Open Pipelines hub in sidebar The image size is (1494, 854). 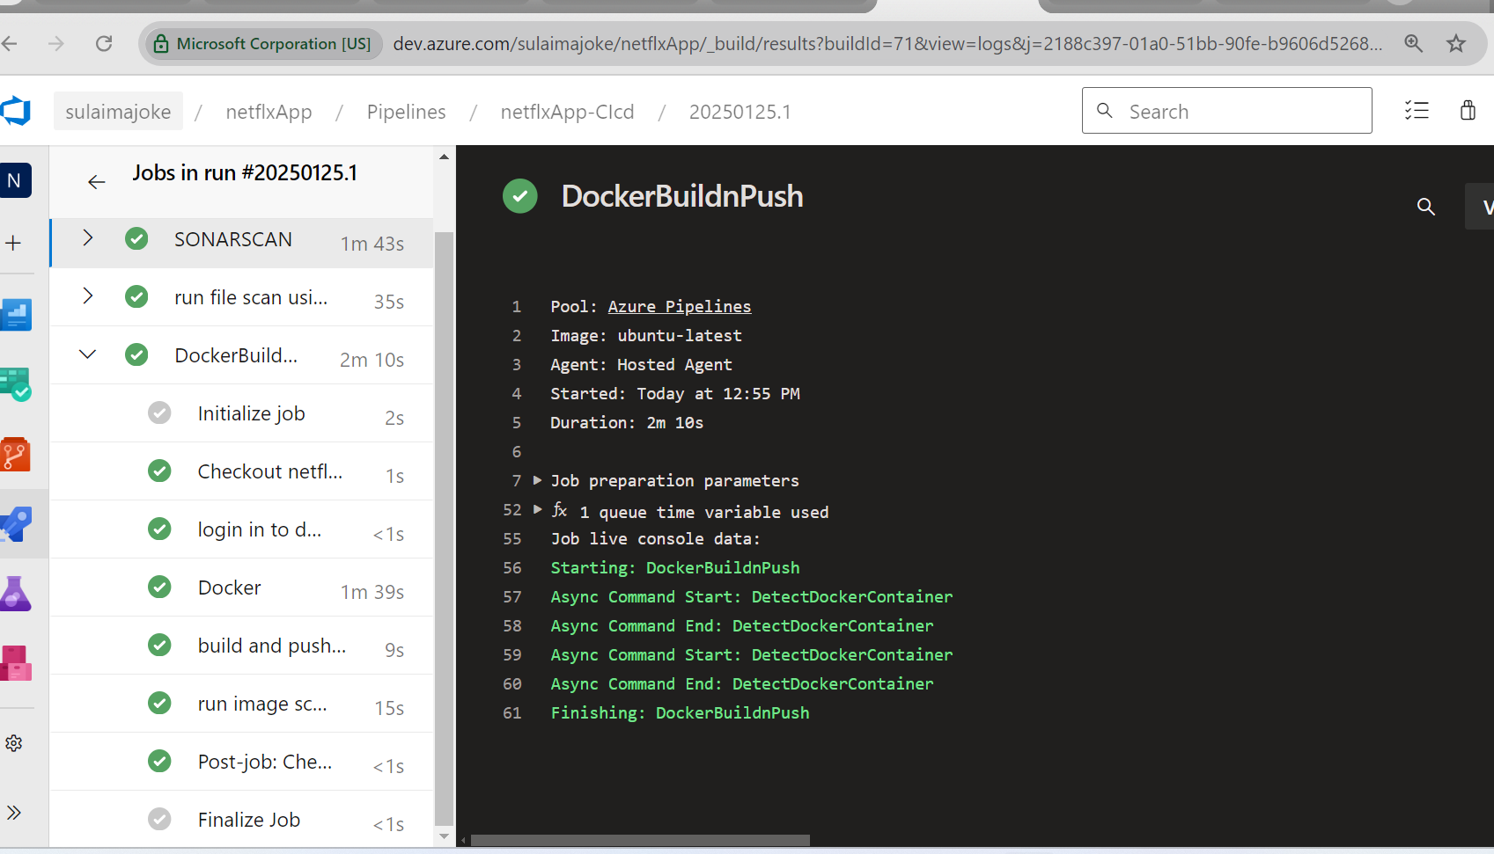click(x=16, y=524)
